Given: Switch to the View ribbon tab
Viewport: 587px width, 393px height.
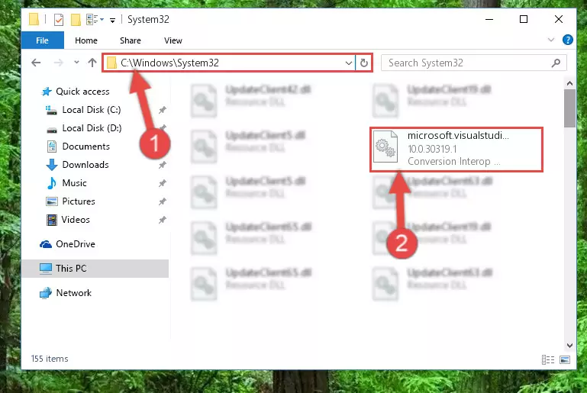Looking at the screenshot, I should pyautogui.click(x=173, y=40).
